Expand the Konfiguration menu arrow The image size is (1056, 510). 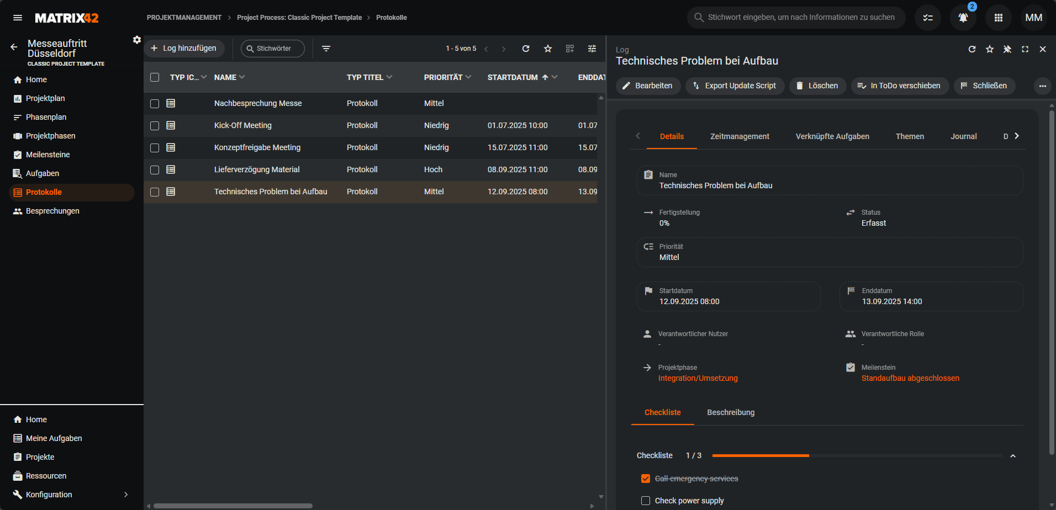pos(126,495)
